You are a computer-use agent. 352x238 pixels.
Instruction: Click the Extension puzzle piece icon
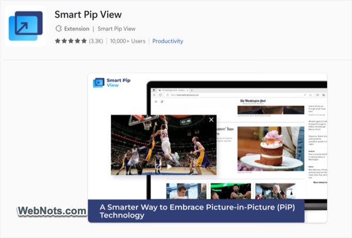tap(58, 29)
